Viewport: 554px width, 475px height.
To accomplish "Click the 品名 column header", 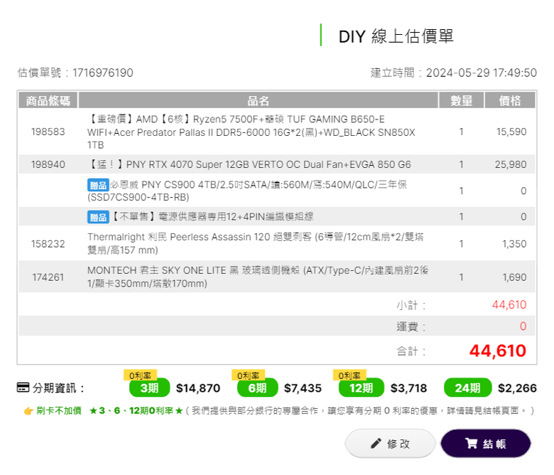I will pos(258,100).
